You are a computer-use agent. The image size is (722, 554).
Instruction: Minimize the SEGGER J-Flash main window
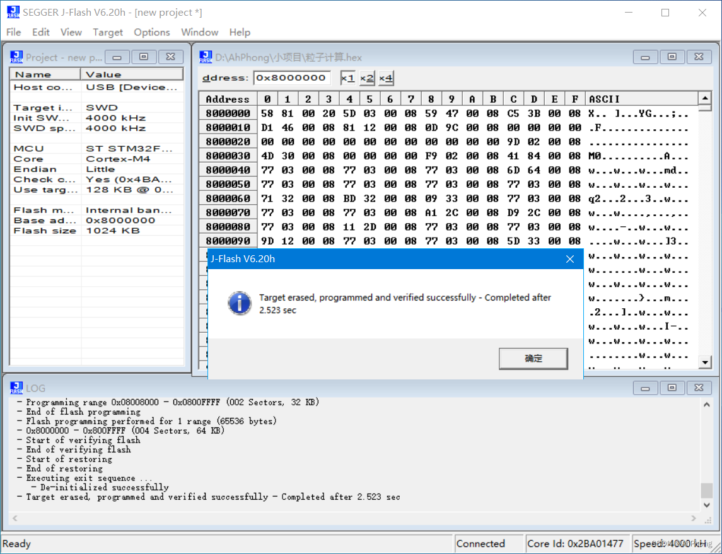tap(629, 13)
